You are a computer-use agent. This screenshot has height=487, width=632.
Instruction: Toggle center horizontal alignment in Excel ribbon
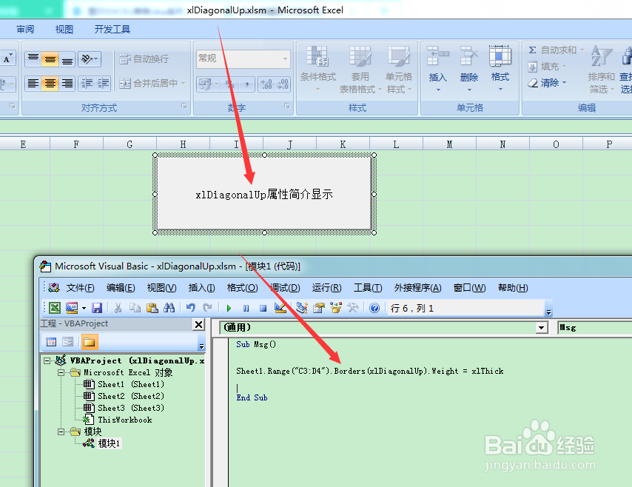pos(50,84)
